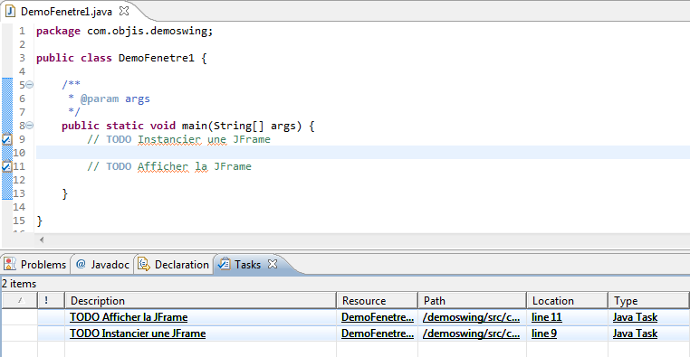Screen dimensions: 690x357
Task: Sort tasks by the priority (!) column
Action: [51, 301]
